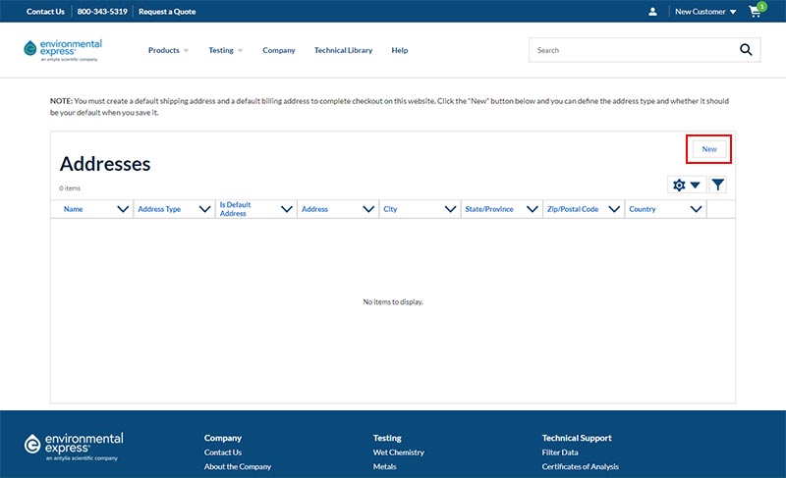Expand the Address Type column chevron
The height and width of the screenshot is (478, 786).
pyautogui.click(x=204, y=209)
